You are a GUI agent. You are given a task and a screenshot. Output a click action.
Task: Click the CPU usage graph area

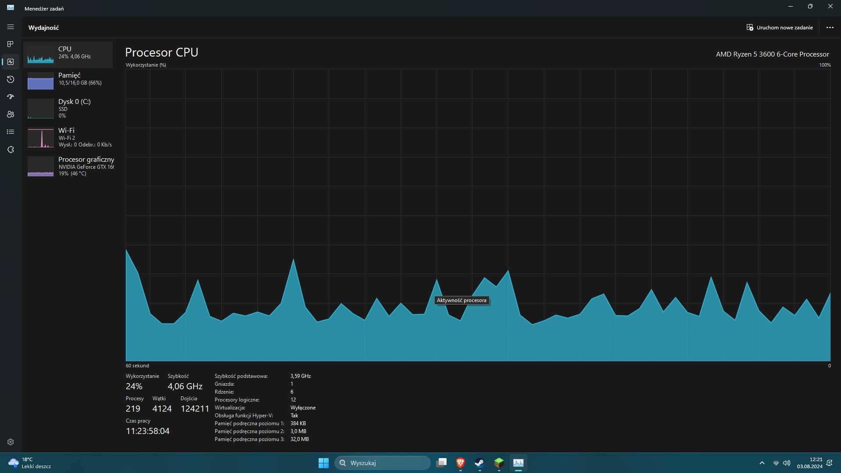478,215
